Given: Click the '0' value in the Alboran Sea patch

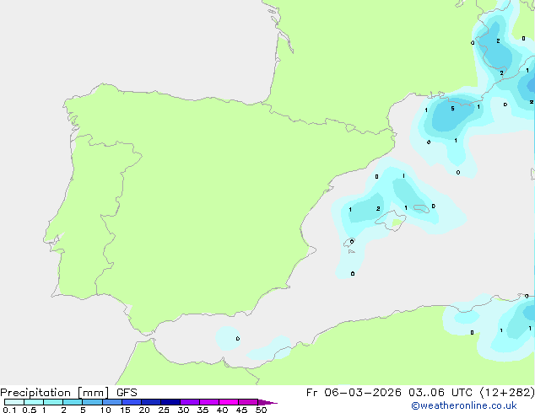Looking at the screenshot, I should [238, 338].
